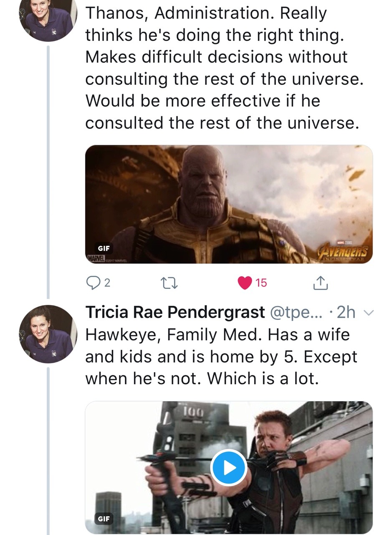
Task: Expand tweet options chevron next to 2h
Action: pyautogui.click(x=368, y=313)
